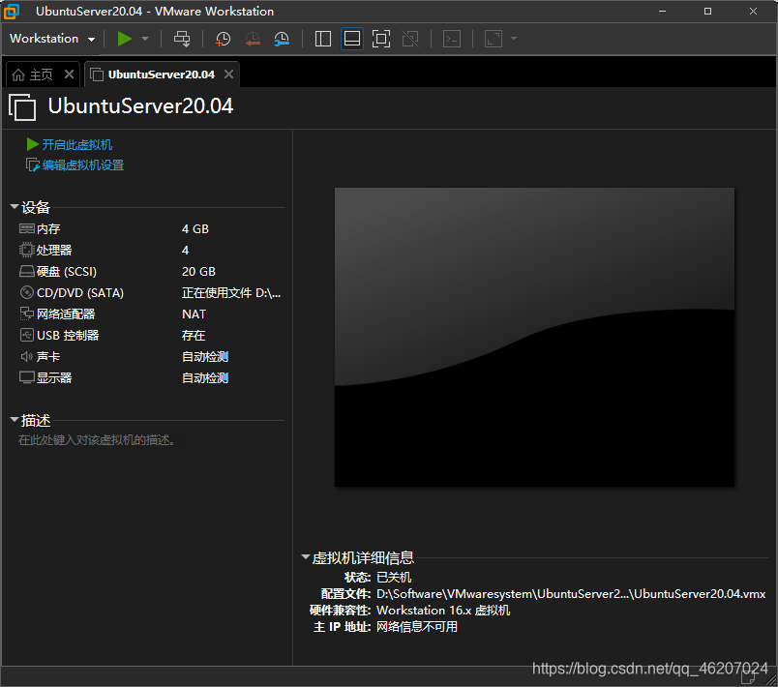
Task: Click the 4 GB memory value
Action: [x=195, y=229]
